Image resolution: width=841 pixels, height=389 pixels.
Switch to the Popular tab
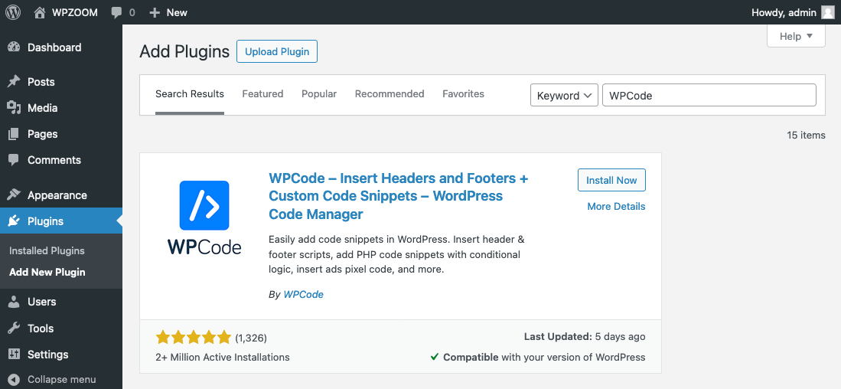(318, 94)
